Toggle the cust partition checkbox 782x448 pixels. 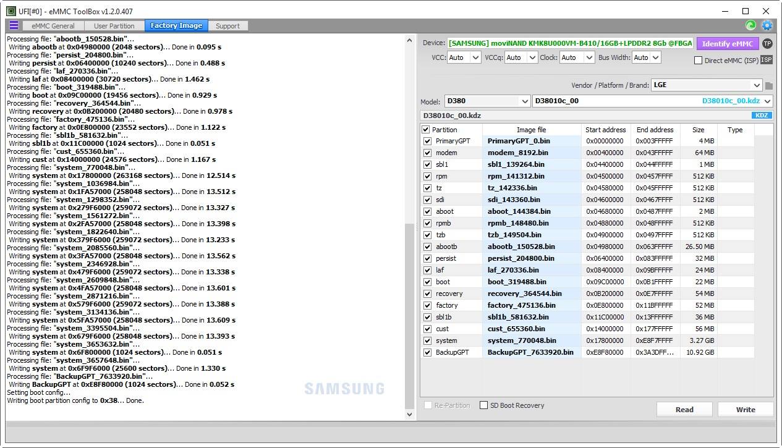427,329
